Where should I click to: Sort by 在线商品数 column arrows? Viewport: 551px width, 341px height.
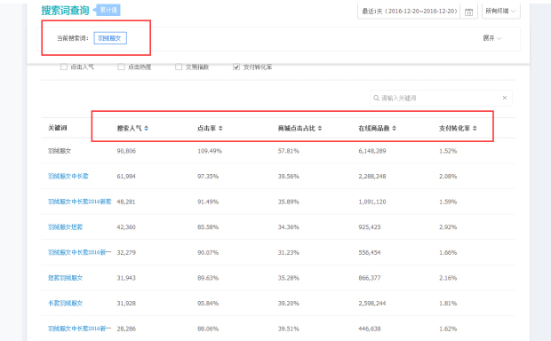395,128
